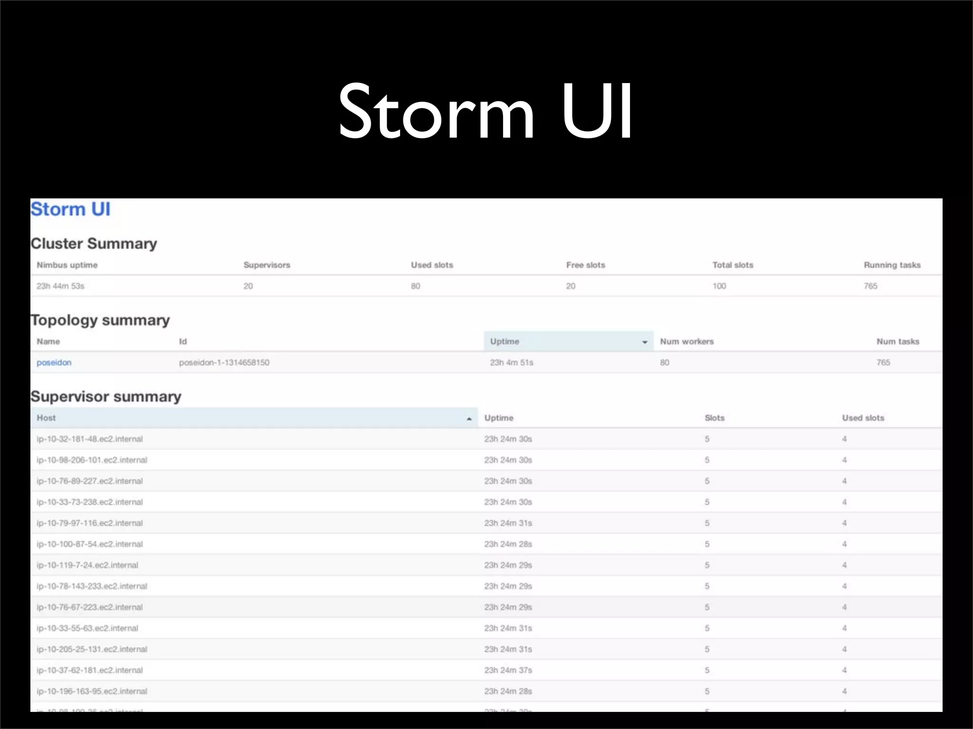Click the Uptime column sort arrow icon
973x729 pixels.
[645, 342]
